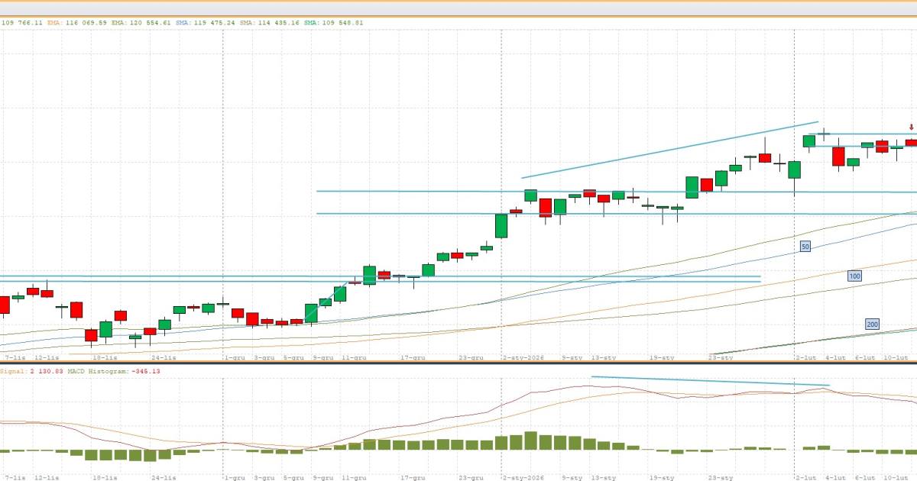The image size is (917, 481).
Task: Click the orange EMA 116 069.59 legend entry
Action: [71, 23]
